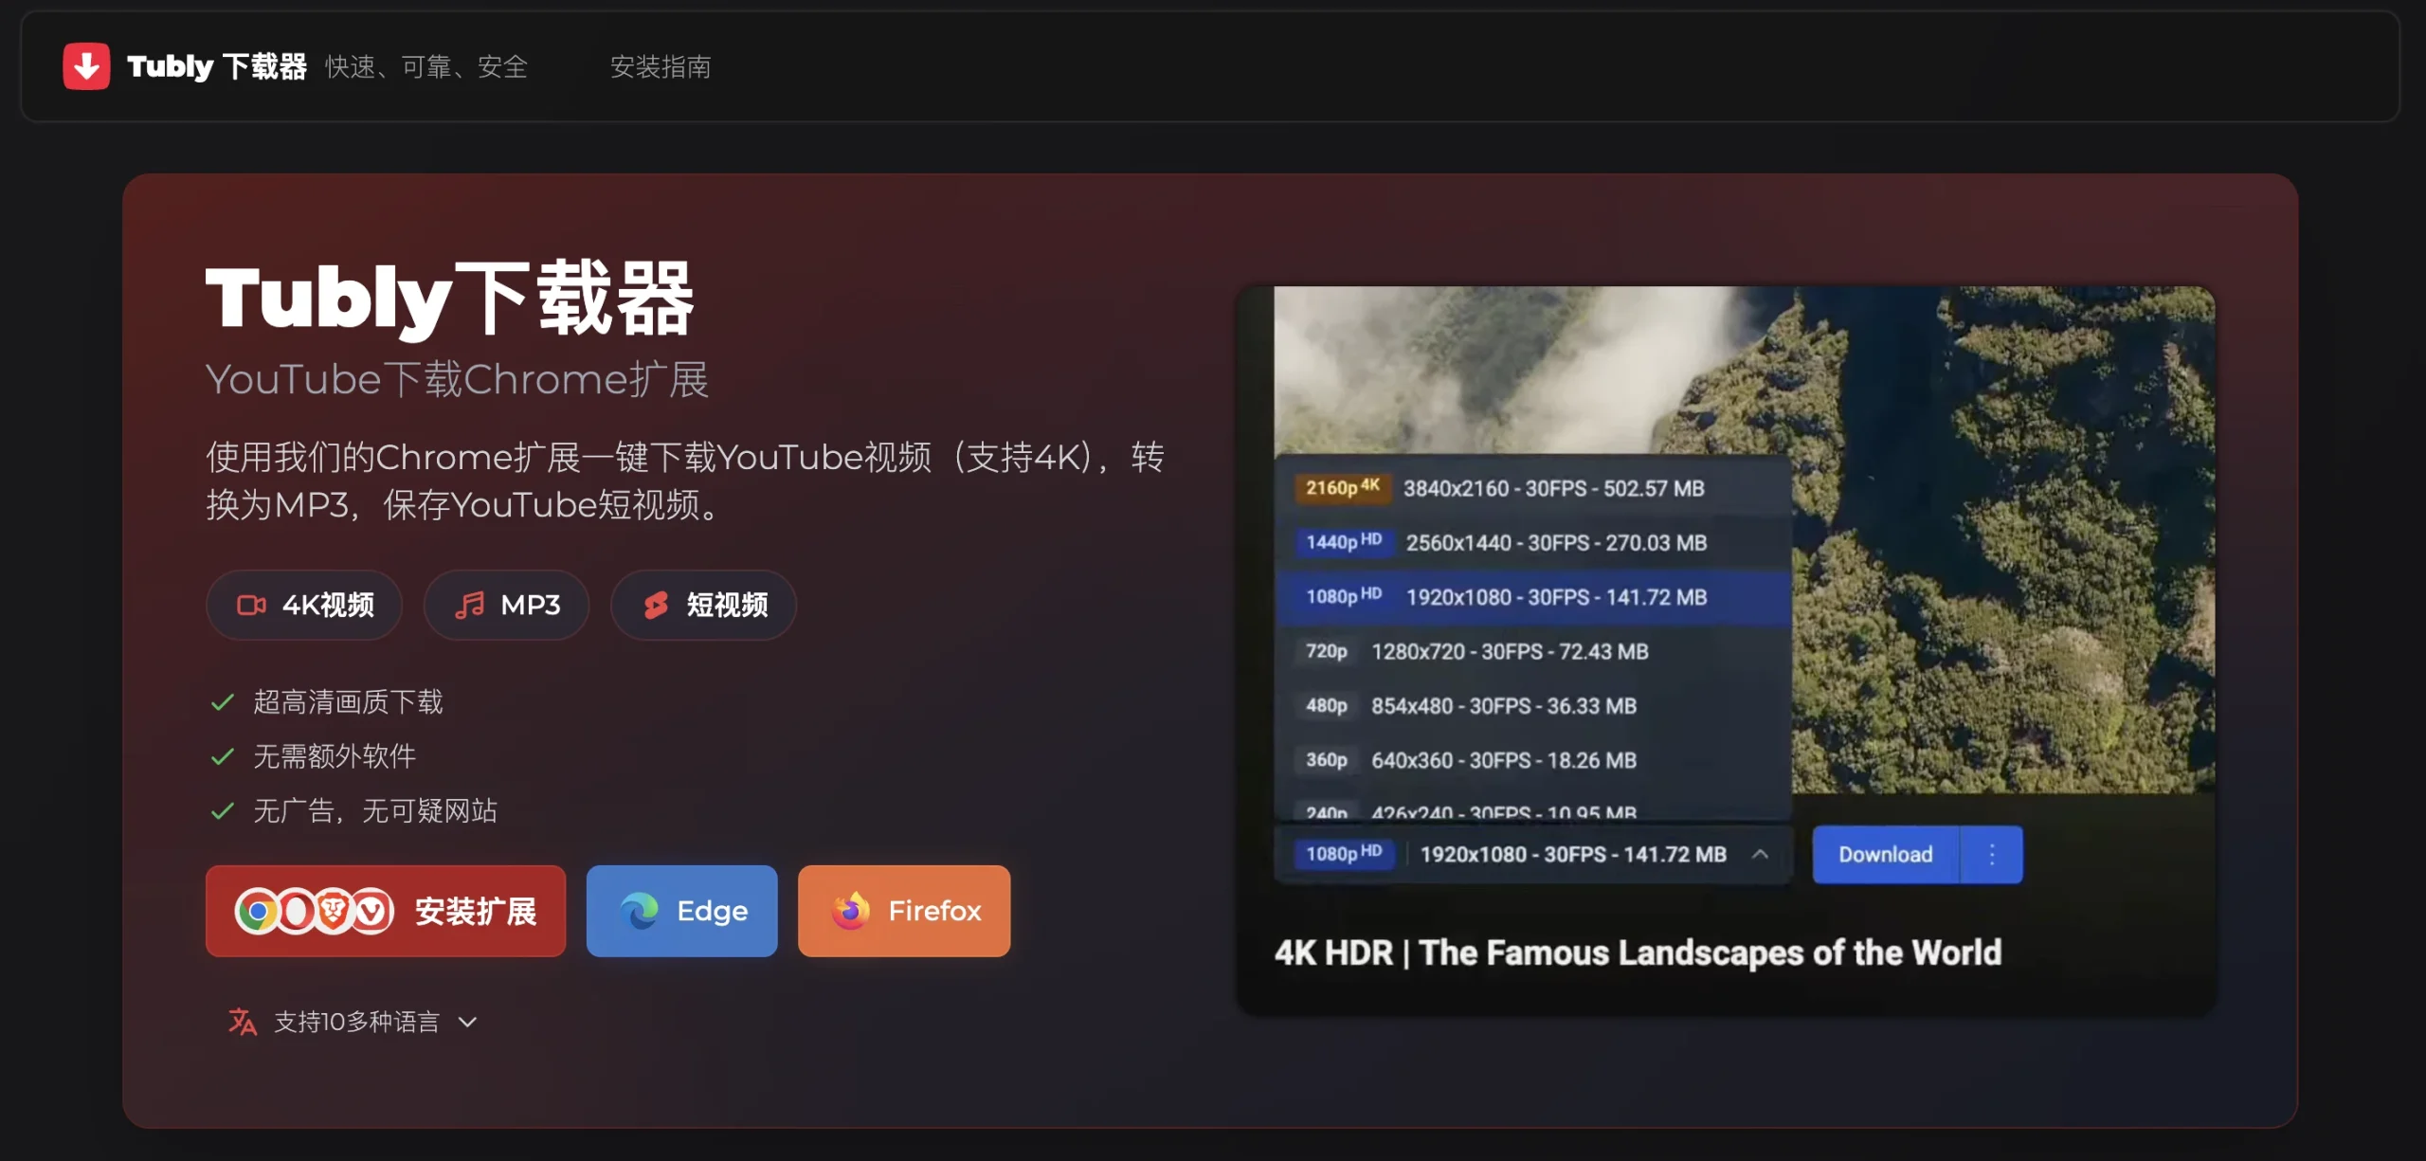
Task: Open the selected 1080p quality dropdown
Action: pyautogui.click(x=1532, y=854)
